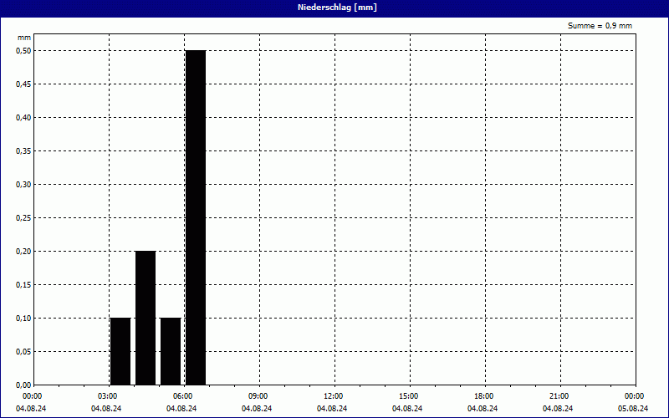
Task: Click the 0,50 y-axis label
Action: tap(23, 50)
